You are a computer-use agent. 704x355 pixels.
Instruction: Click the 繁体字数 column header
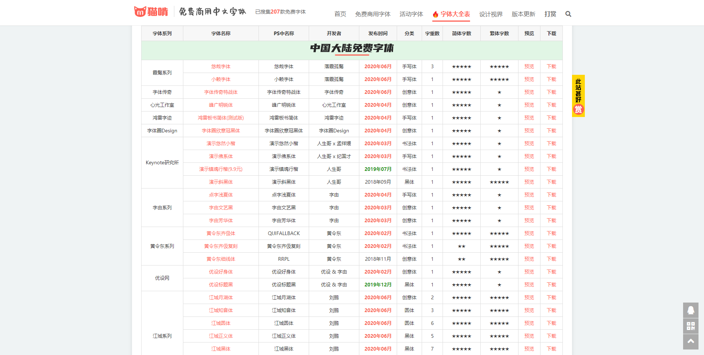point(499,33)
